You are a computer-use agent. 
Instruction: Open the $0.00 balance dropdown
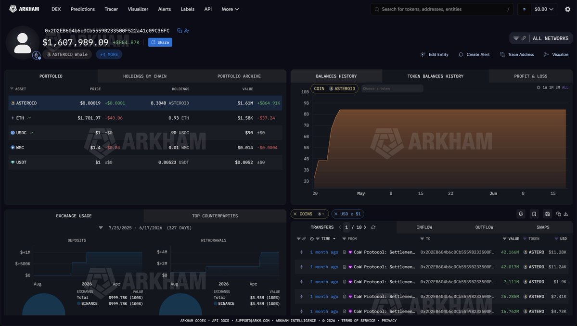pos(544,9)
